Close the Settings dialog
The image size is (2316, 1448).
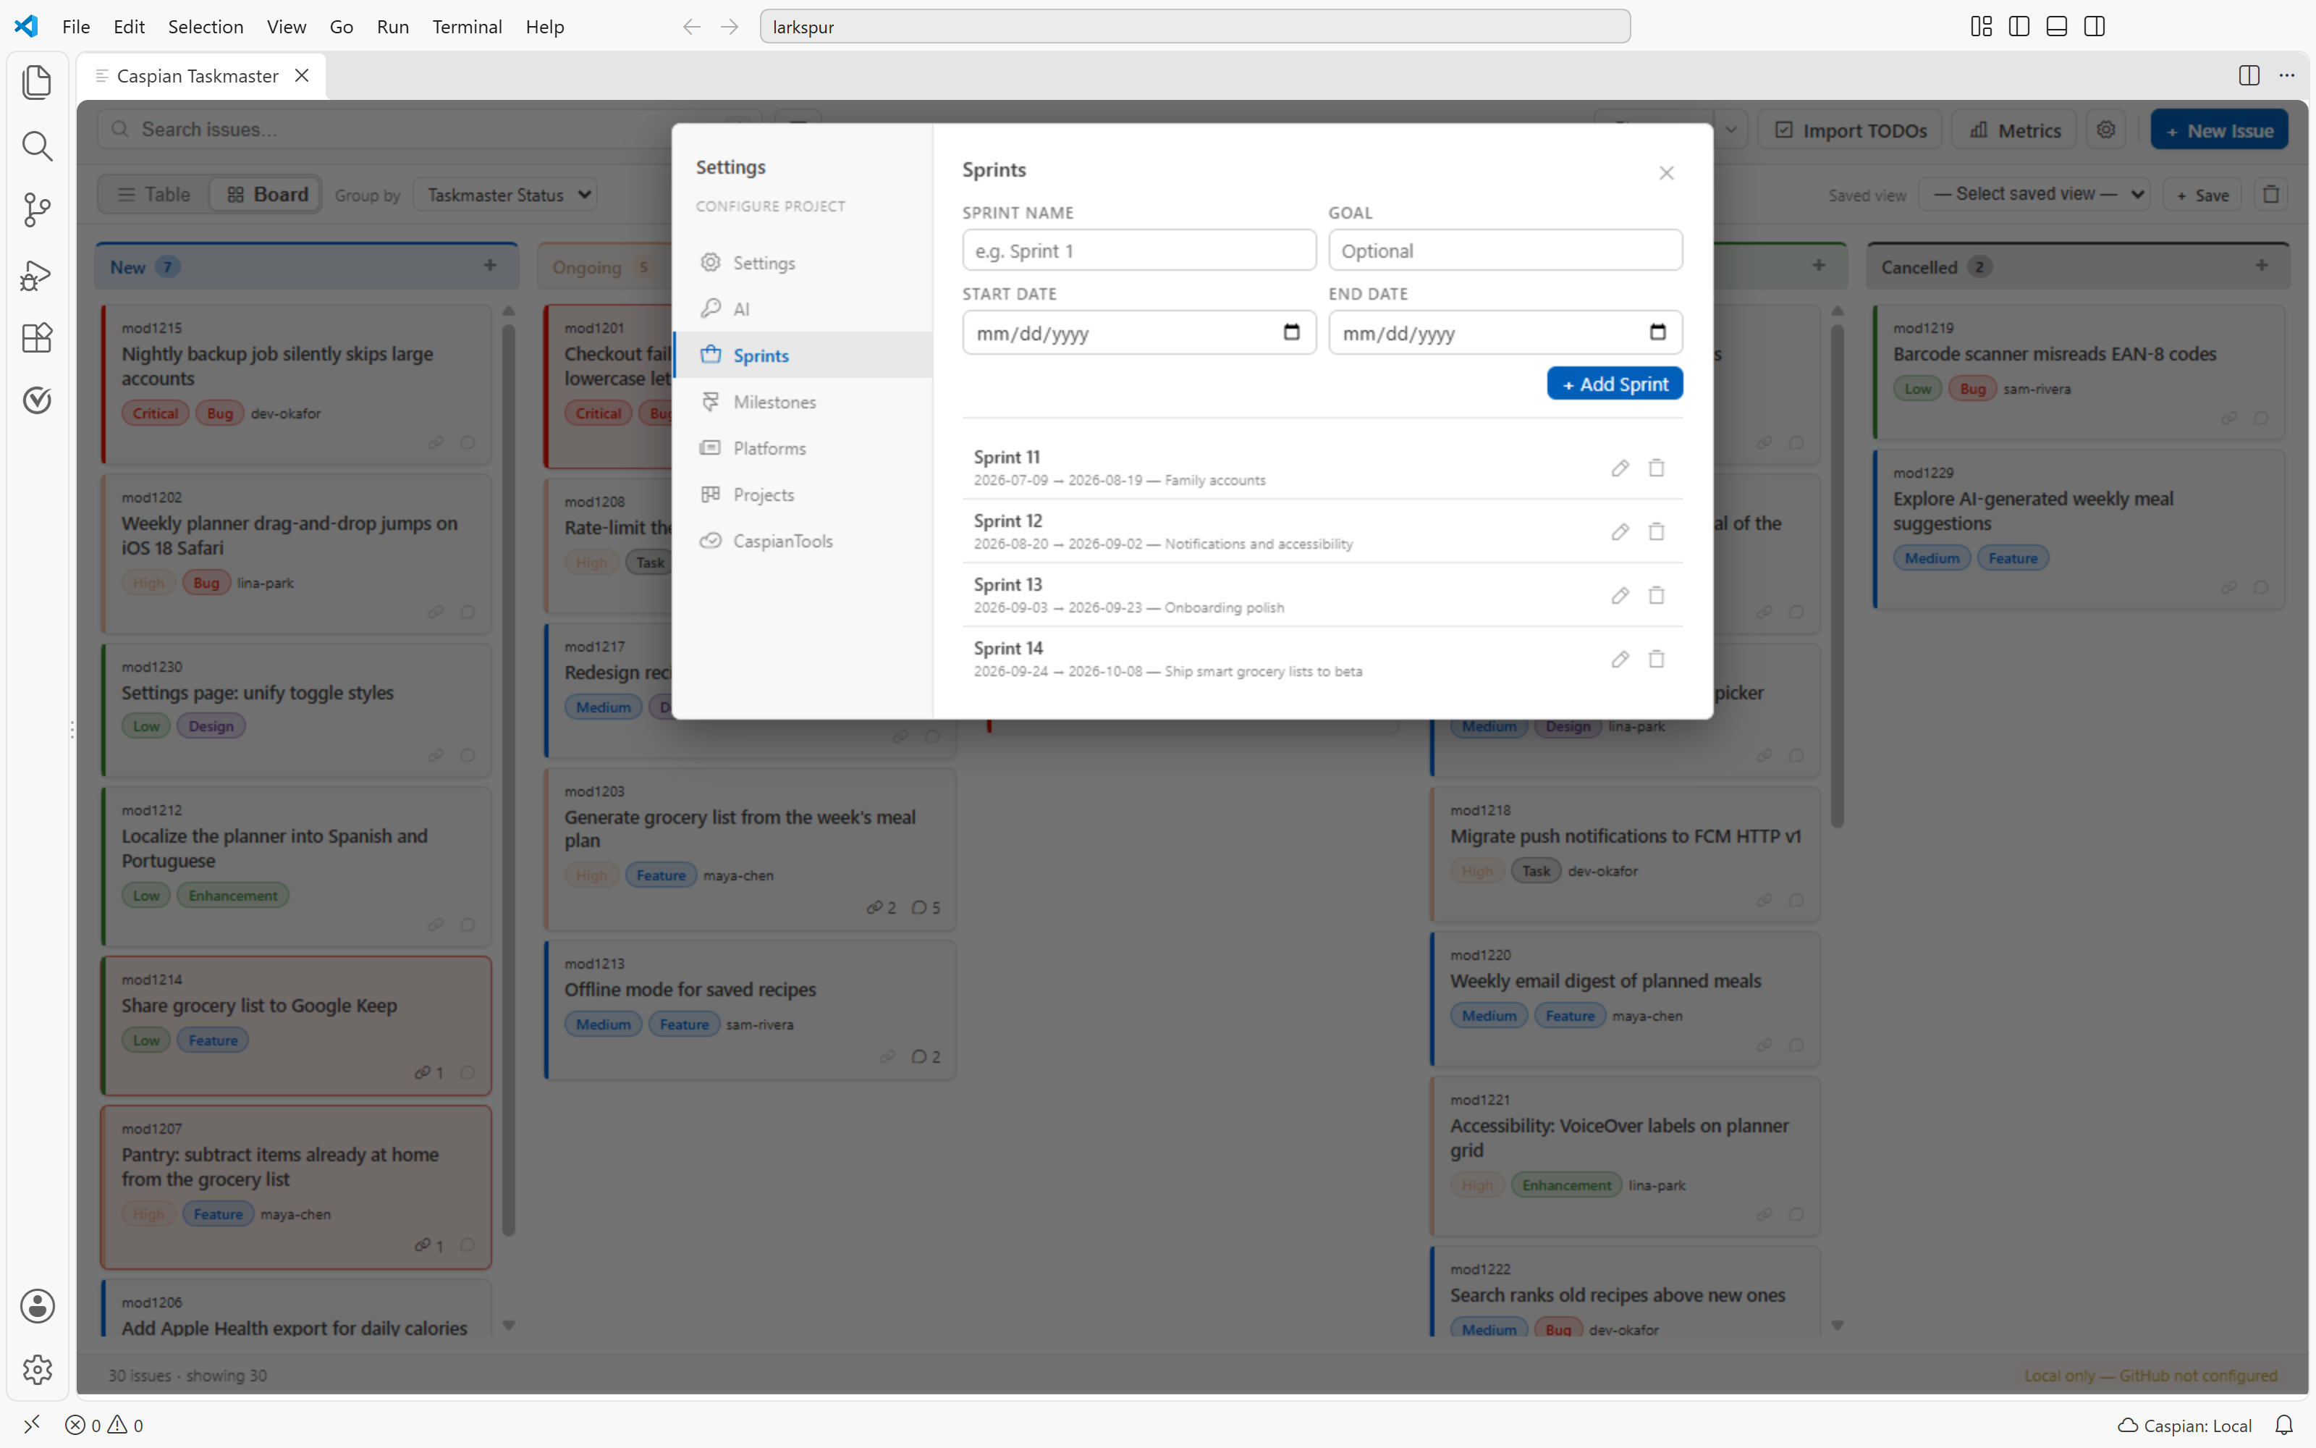1666,173
